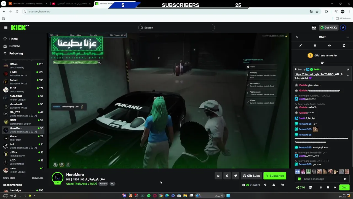Viewport: 353px width, 199px height.
Task: Click the panel icon left of the bell
Action: click(x=218, y=176)
